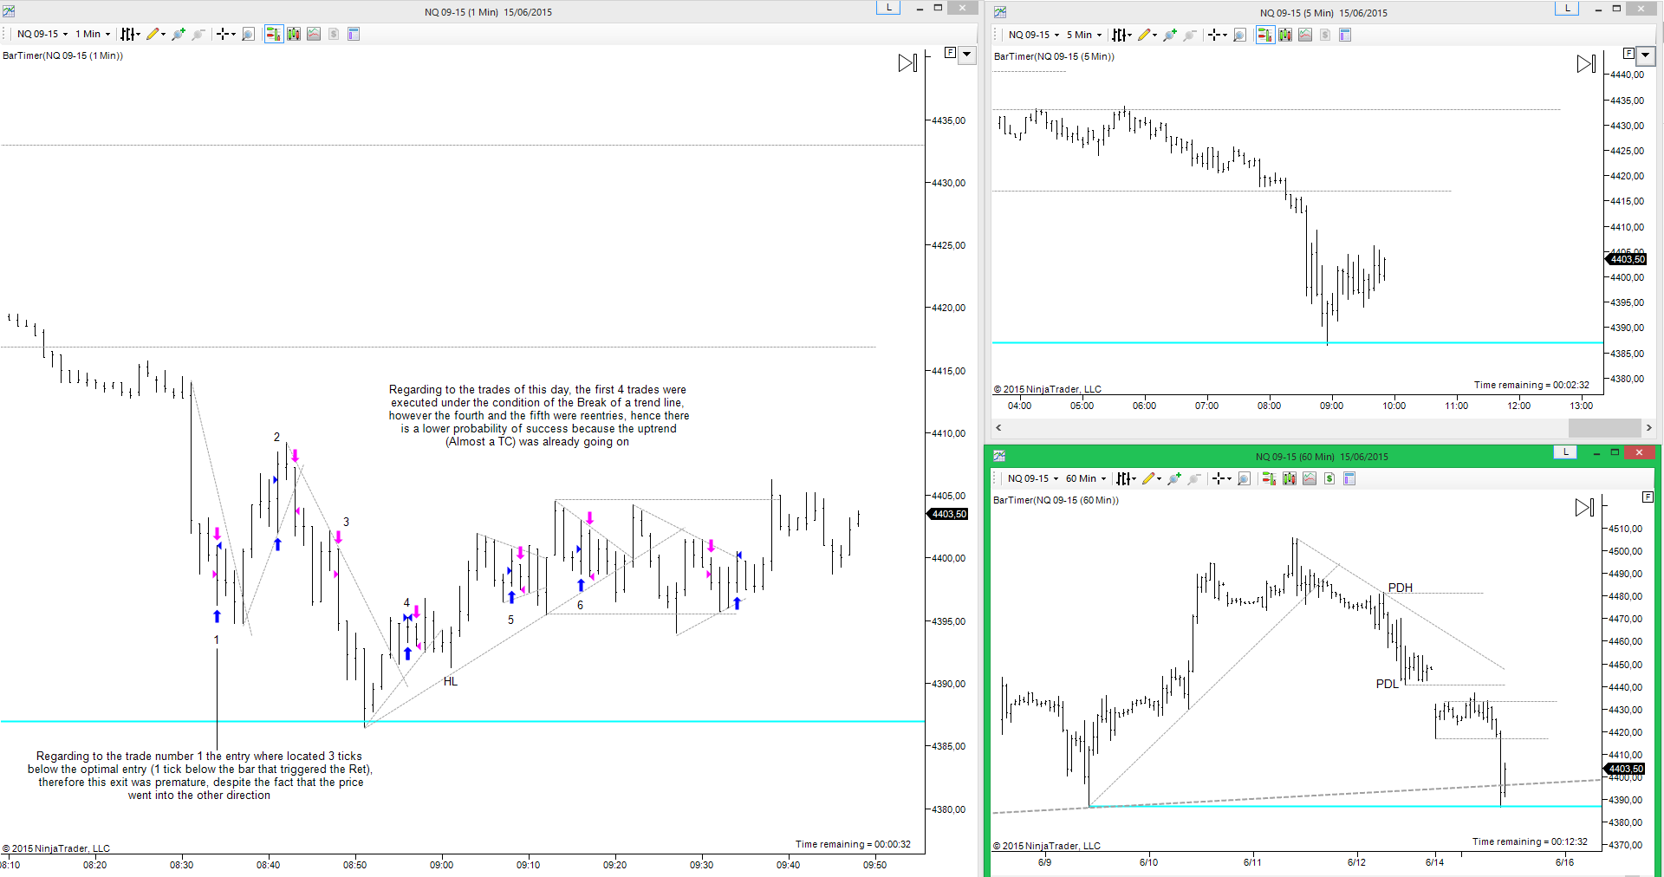The width and height of the screenshot is (1664, 877).
Task: Open Properties icon in 5 Min chart
Action: pyautogui.click(x=1345, y=35)
